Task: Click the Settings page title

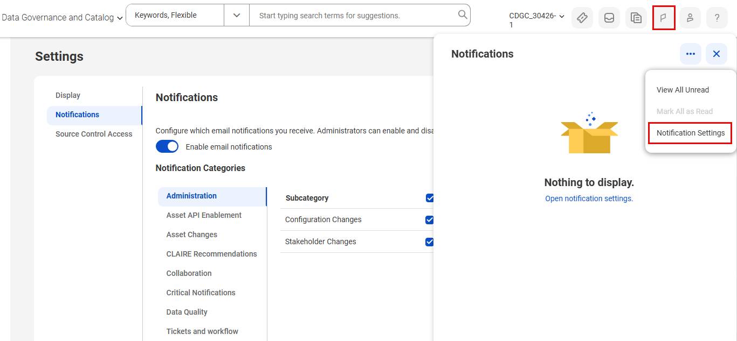Action: 59,56
